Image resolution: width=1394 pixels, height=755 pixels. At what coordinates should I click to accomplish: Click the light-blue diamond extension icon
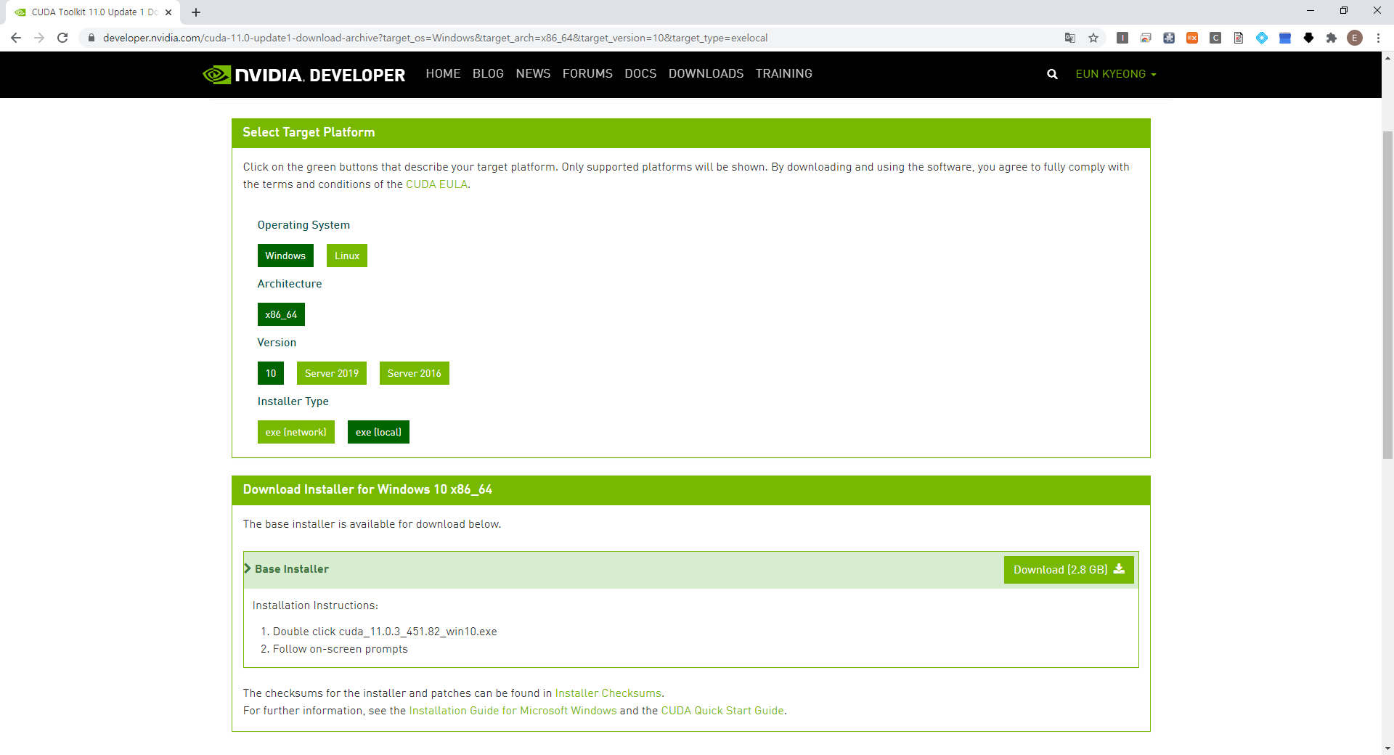point(1262,38)
